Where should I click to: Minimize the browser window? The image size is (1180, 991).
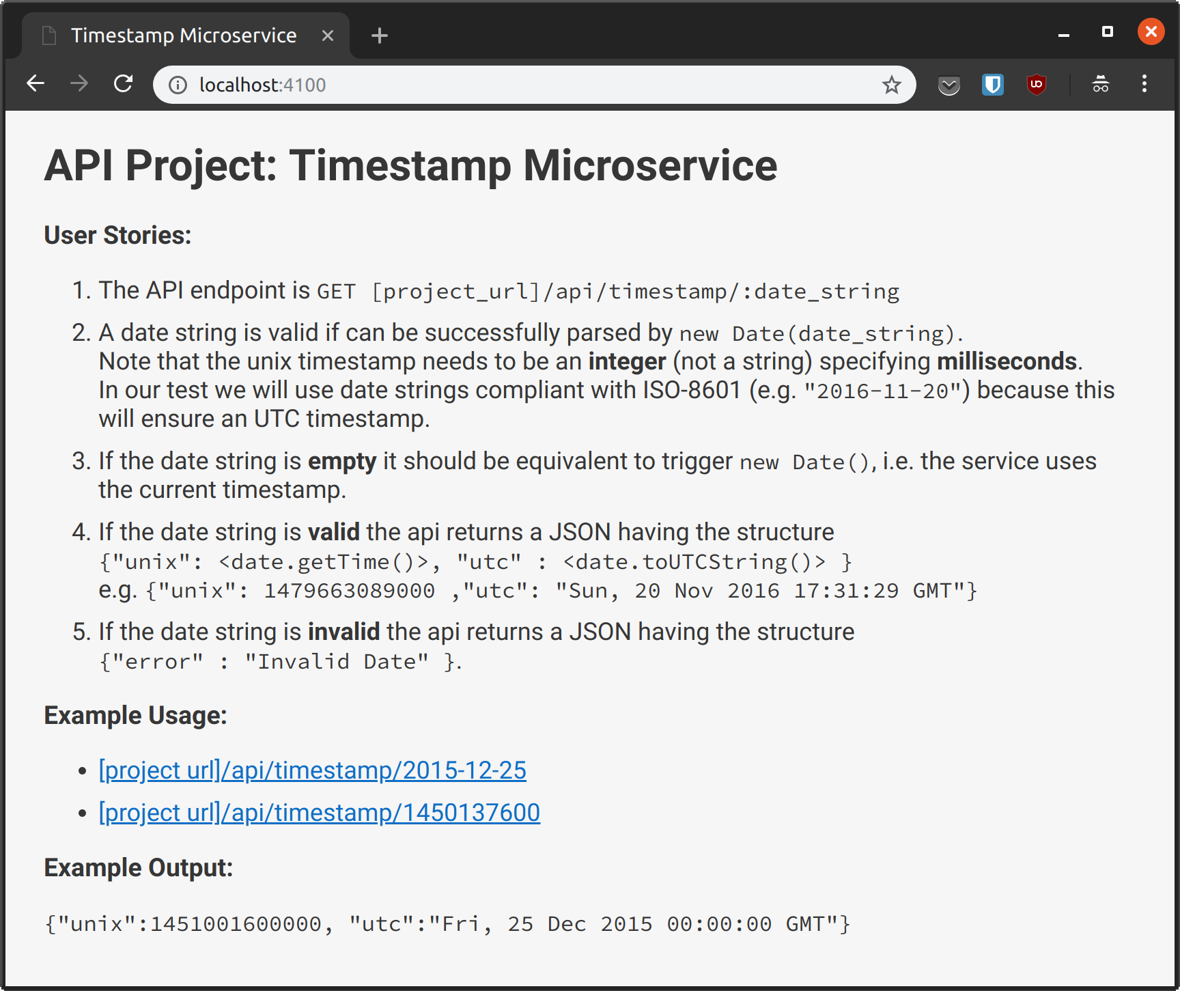(x=1063, y=33)
